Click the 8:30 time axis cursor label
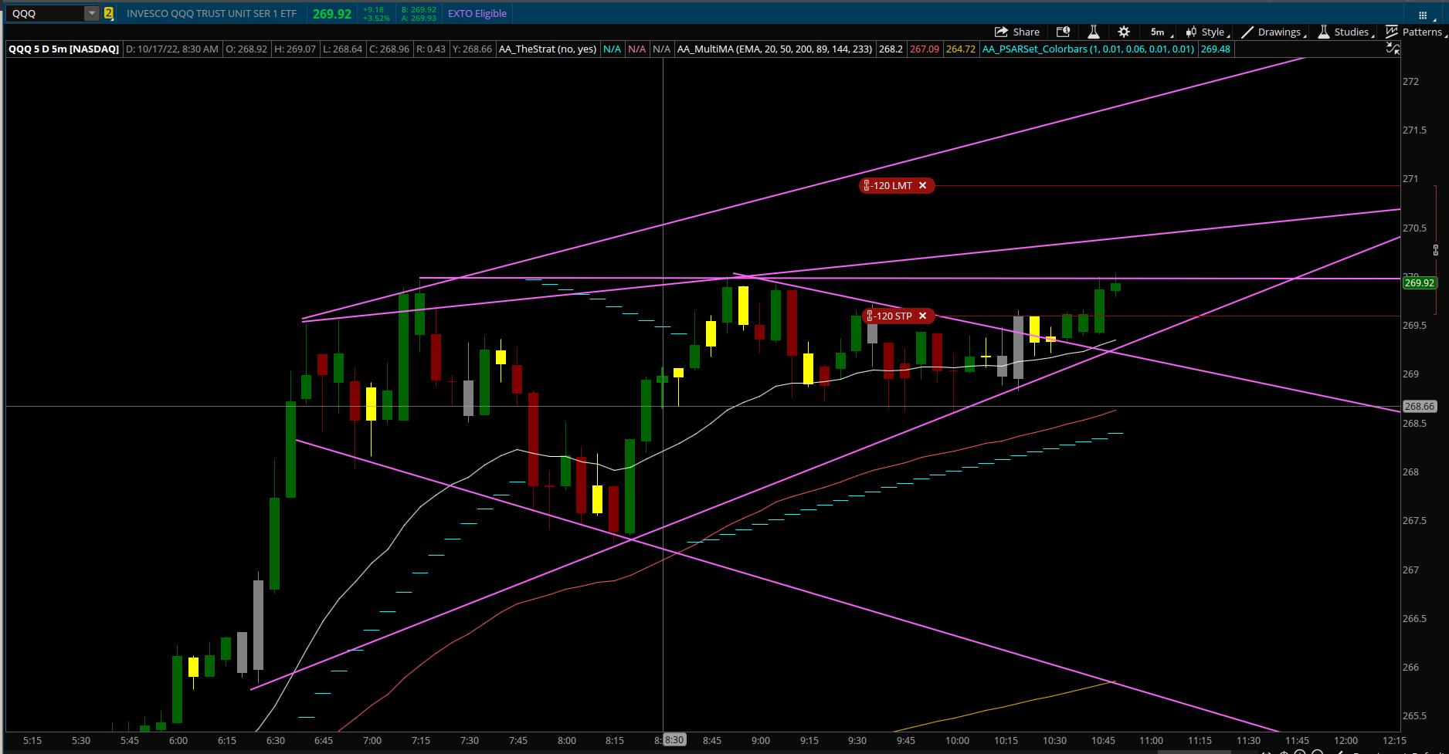This screenshot has width=1449, height=754. 674,740
